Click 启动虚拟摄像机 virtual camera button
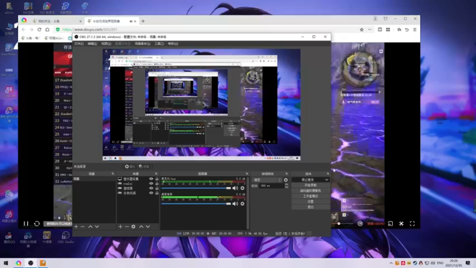 coord(311,191)
